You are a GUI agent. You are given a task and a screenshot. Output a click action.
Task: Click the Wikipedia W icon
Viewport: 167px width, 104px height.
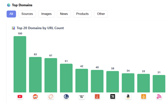pos(82,97)
